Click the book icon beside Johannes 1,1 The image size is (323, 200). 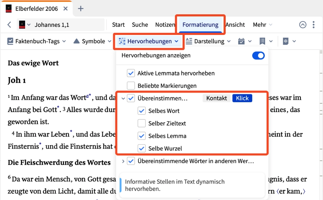[x=22, y=25]
